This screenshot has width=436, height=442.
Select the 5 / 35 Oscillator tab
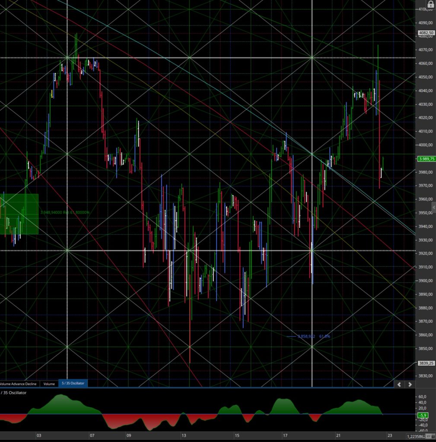click(73, 383)
